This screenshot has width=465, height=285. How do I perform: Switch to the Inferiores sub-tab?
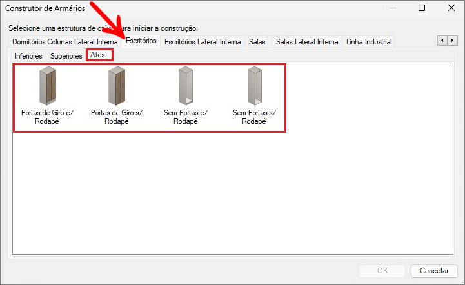coord(28,56)
